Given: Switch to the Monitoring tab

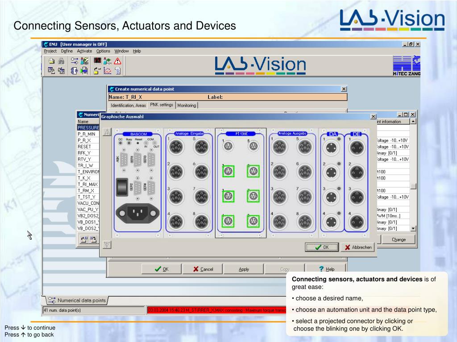Looking at the screenshot, I should pyautogui.click(x=187, y=105).
